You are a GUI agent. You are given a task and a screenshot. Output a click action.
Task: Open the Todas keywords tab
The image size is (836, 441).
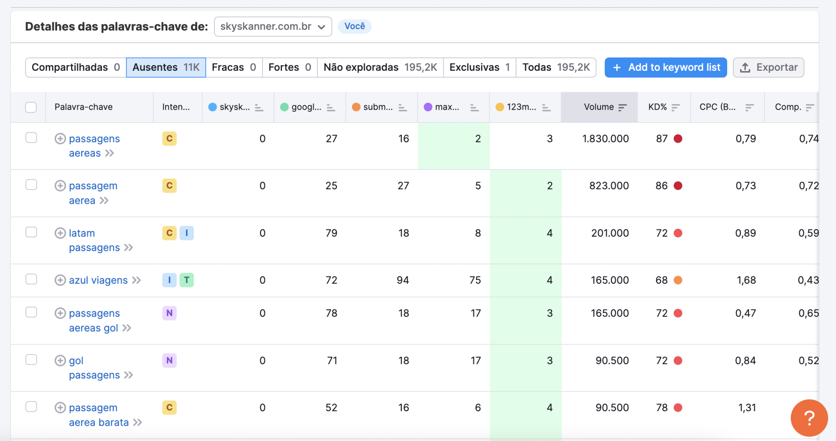(556, 67)
